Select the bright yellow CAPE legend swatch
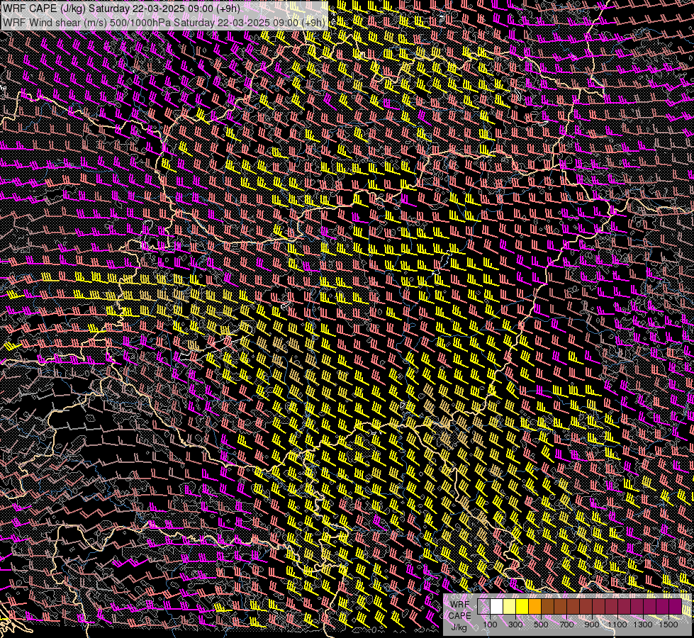Screen dimensions: 694x638 522,606
